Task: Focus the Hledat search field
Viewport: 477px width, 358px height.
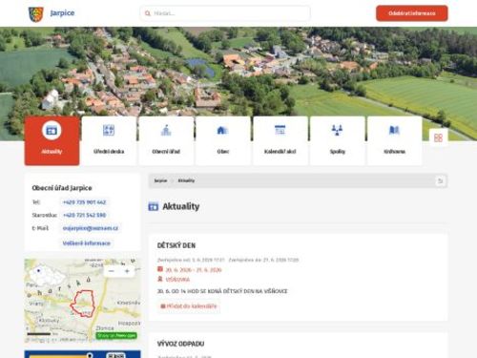Action: (225, 13)
